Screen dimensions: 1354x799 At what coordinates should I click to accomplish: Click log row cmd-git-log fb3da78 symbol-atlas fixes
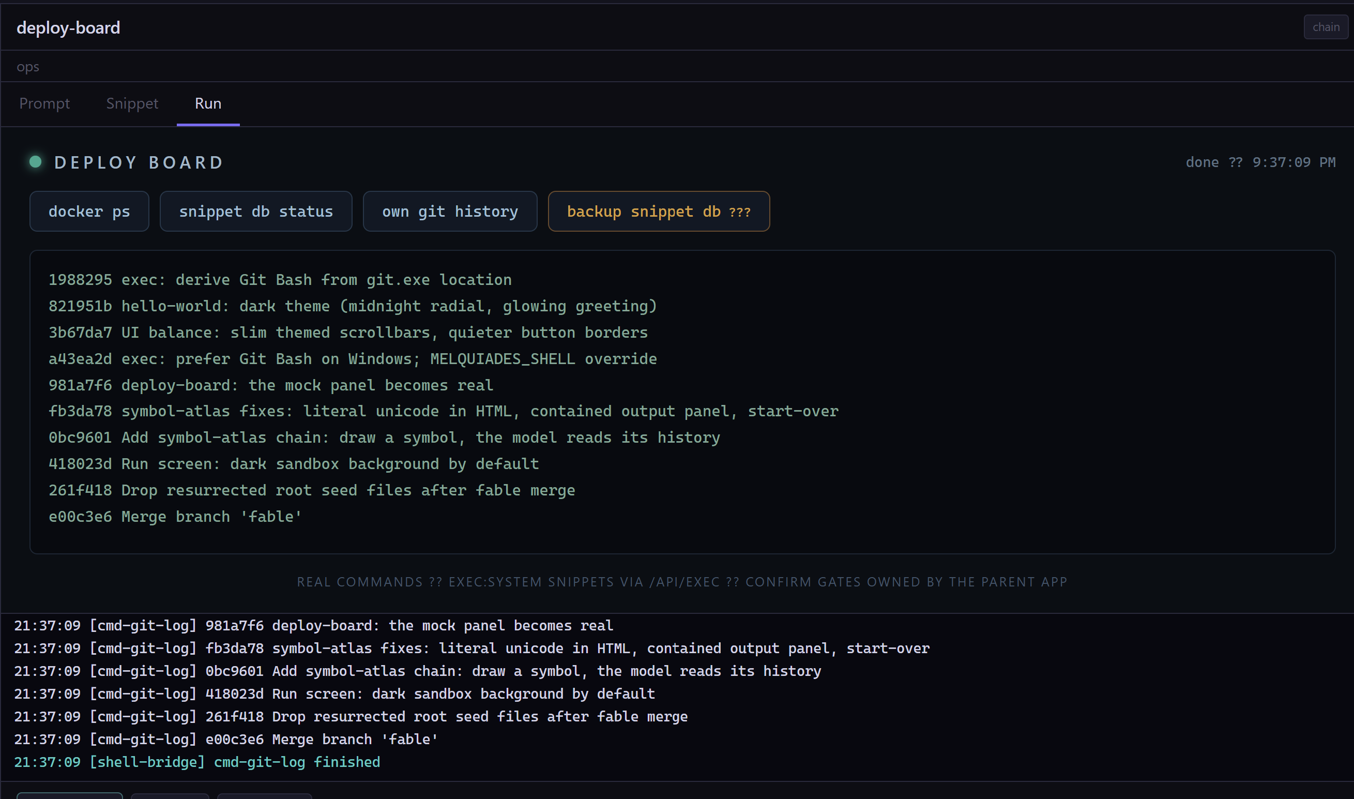pyautogui.click(x=471, y=648)
